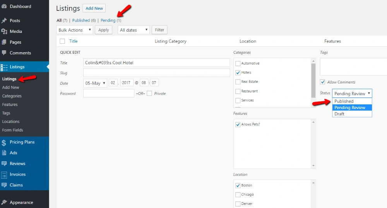Enable the Private checkbox
The image size is (387, 208).
pyautogui.click(x=149, y=94)
